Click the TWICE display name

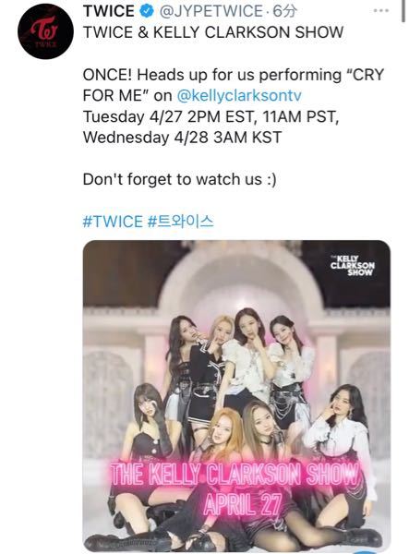coord(108,11)
